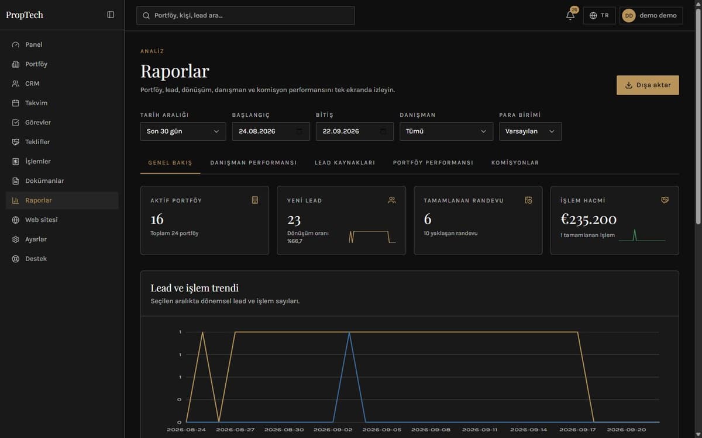This screenshot has height=438, width=702.
Task: Open the TR language selector
Action: (599, 16)
